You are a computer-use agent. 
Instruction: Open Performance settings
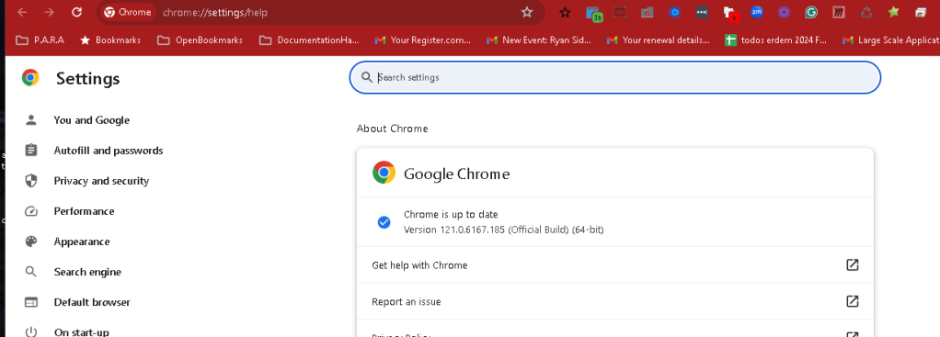[84, 211]
